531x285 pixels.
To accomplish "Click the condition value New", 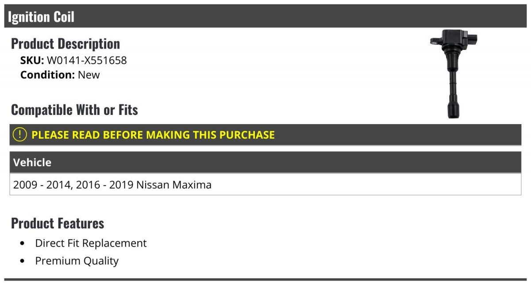I will tap(89, 75).
